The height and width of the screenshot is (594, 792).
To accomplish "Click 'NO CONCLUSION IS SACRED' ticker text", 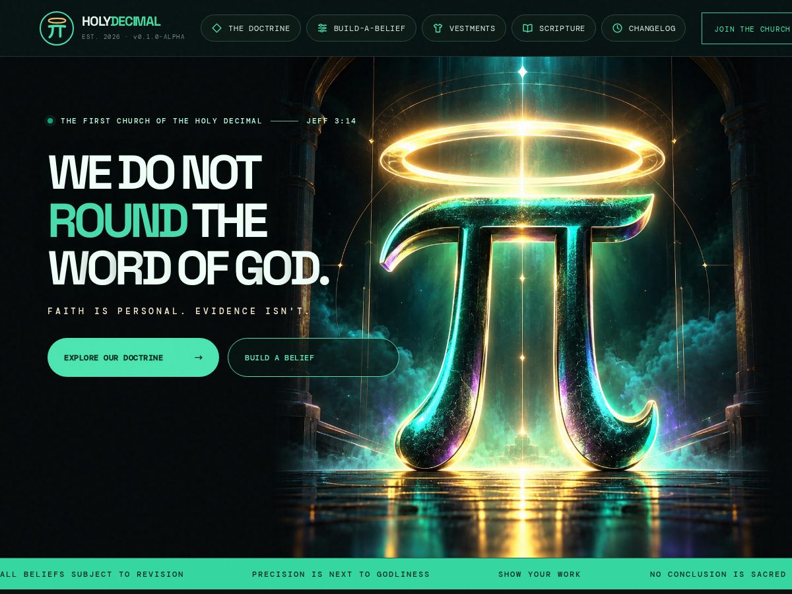I will 718,574.
